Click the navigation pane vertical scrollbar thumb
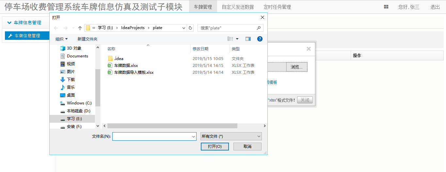 click(98, 88)
